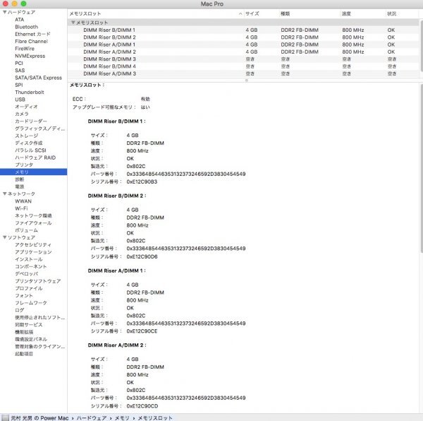
Task: Click the detail pane vertical scrollbar
Action: click(422, 168)
